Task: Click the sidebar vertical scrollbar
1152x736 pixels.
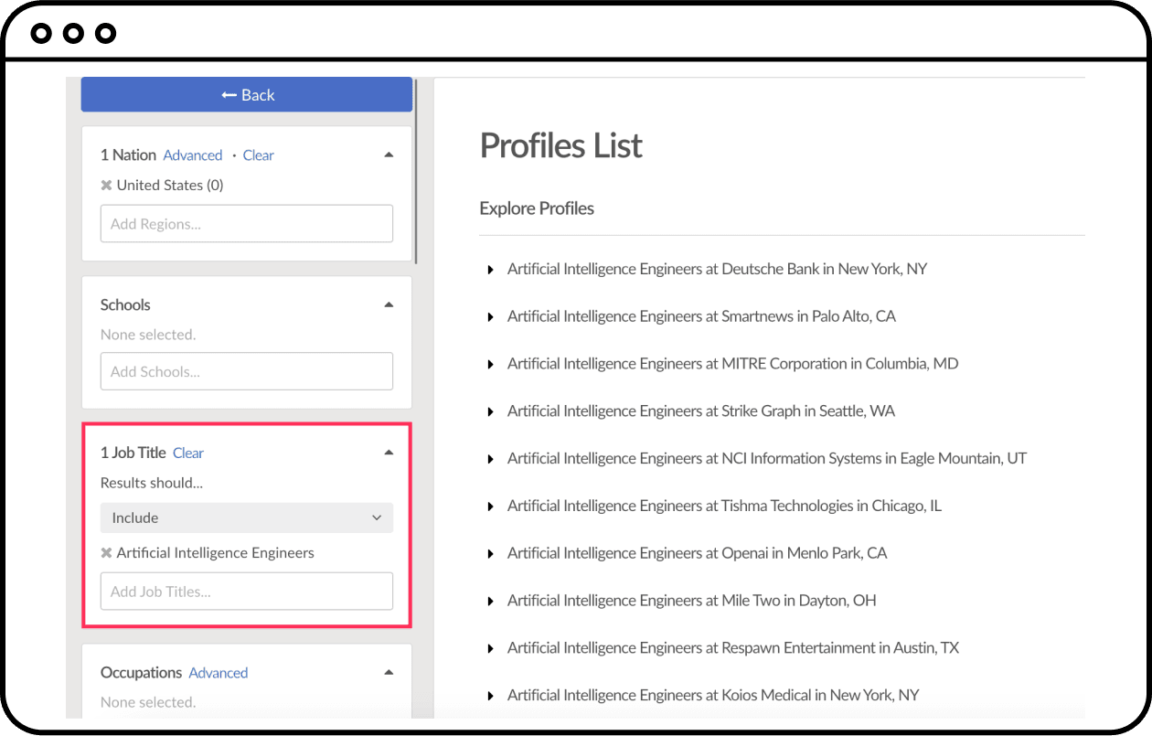Action: tap(416, 171)
